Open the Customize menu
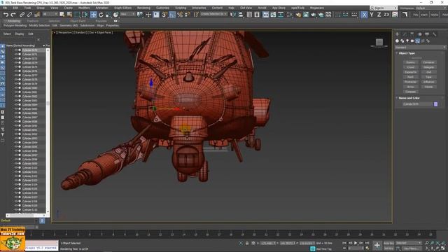 point(162,8)
